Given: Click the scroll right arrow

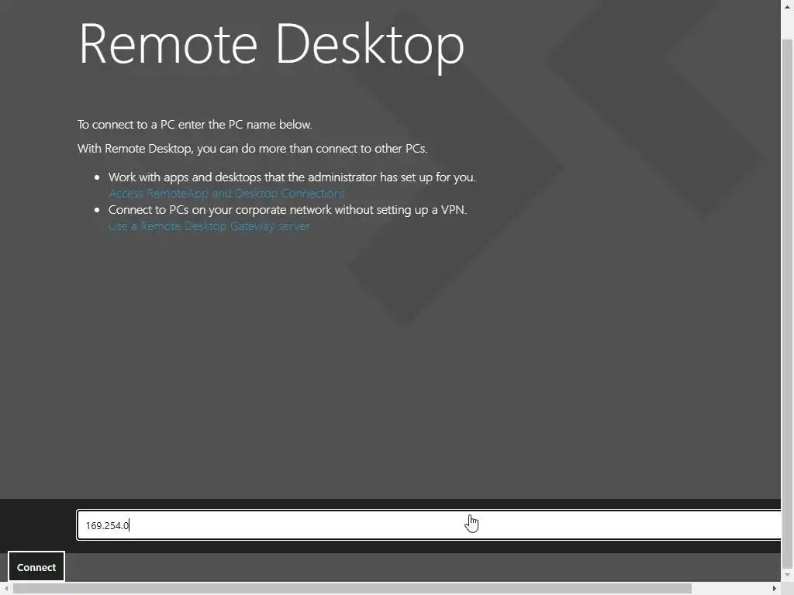Looking at the screenshot, I should tap(775, 589).
